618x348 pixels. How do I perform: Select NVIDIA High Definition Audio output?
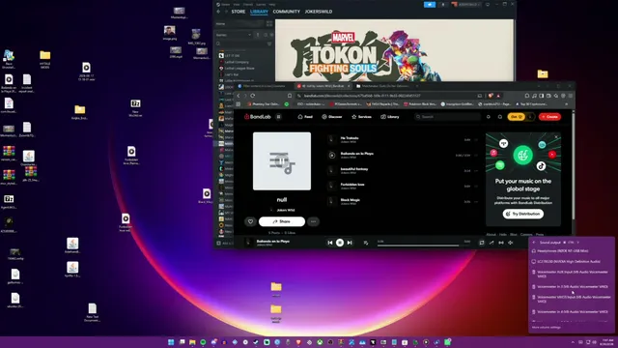click(571, 261)
